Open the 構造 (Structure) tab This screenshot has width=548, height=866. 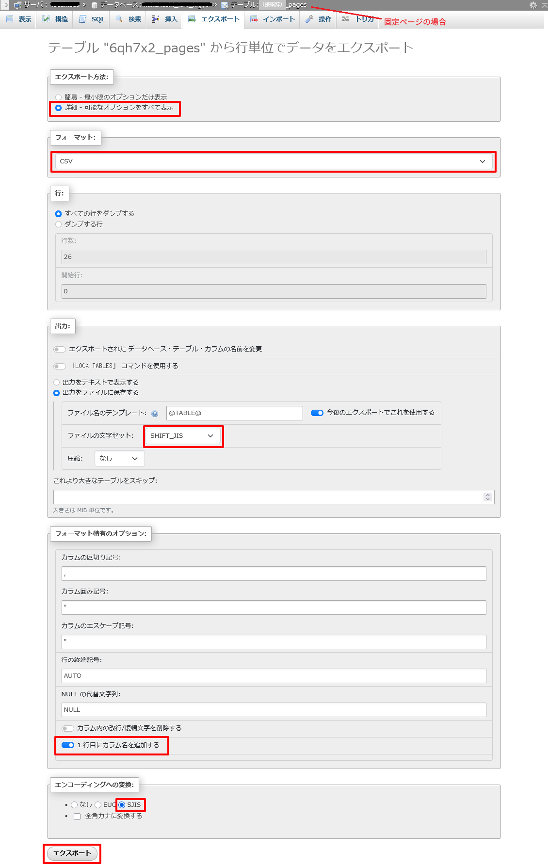point(55,19)
